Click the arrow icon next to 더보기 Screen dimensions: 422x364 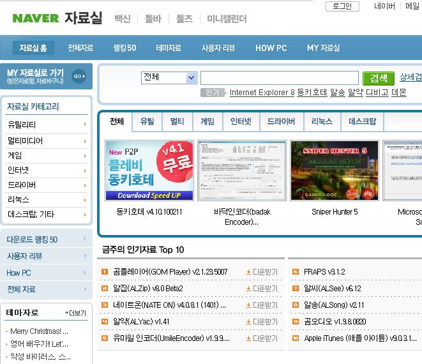(x=66, y=312)
